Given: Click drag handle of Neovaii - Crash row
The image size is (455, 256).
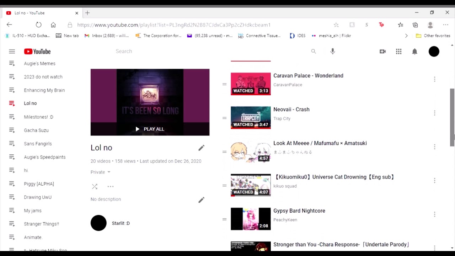Looking at the screenshot, I should pyautogui.click(x=224, y=118).
